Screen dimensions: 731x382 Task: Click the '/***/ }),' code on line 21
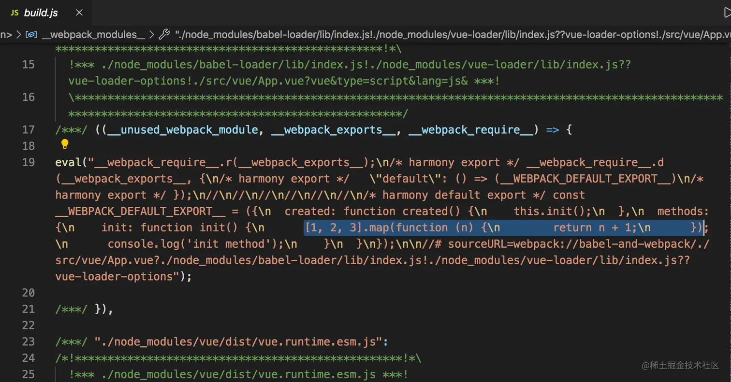point(84,309)
